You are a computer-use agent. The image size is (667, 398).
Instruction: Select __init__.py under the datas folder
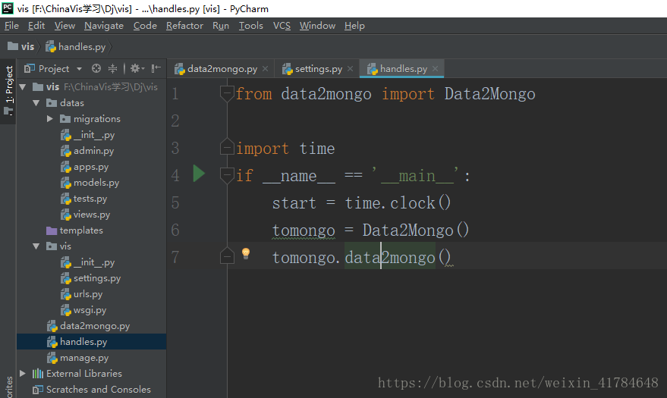(x=88, y=135)
